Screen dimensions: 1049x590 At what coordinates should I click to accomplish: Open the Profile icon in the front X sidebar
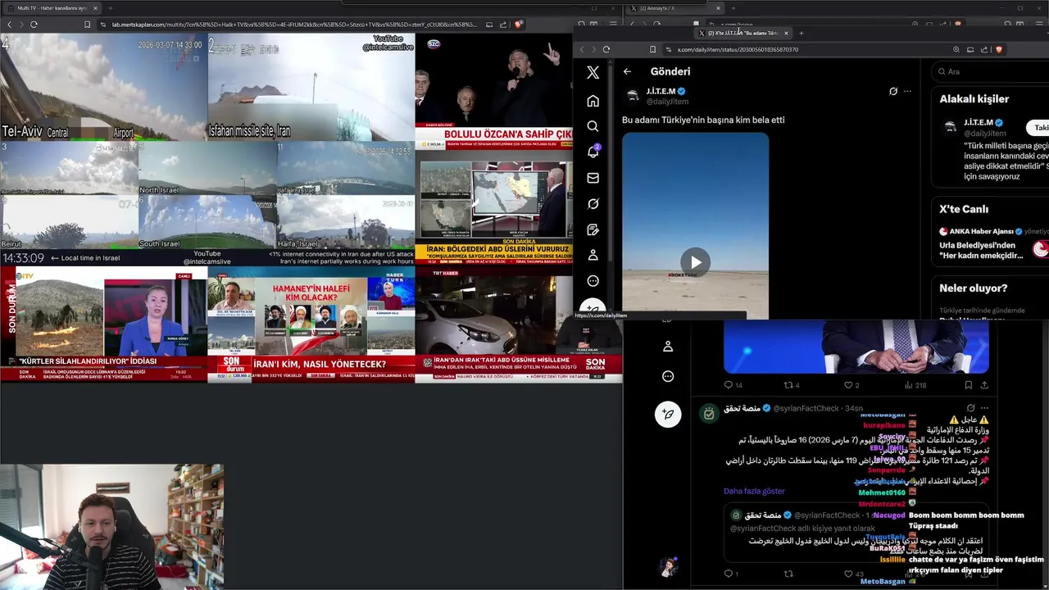click(593, 255)
